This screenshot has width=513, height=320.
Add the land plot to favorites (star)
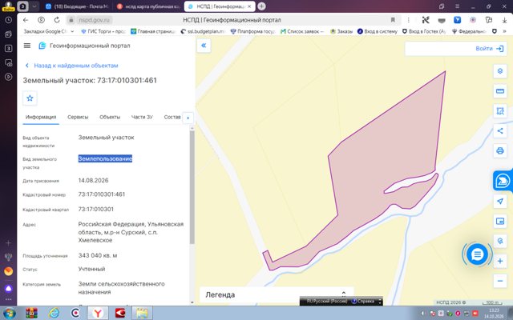30,98
